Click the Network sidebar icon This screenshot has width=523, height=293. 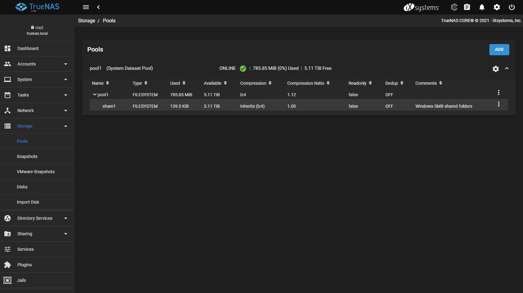tap(7, 110)
